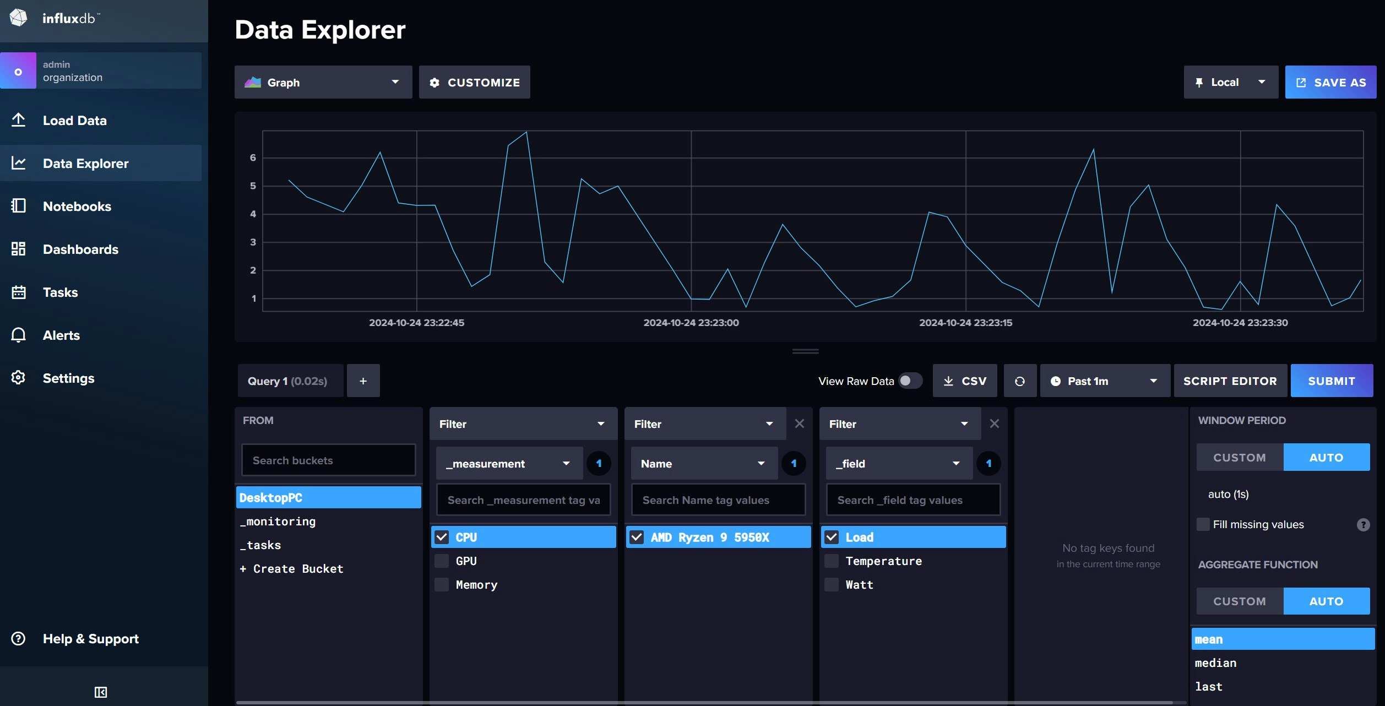
Task: Open the Local timezone dropdown
Action: (1230, 83)
